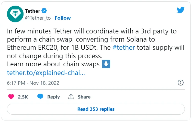Open the Twitter bird logo
The image size is (192, 122).
click(x=180, y=10)
